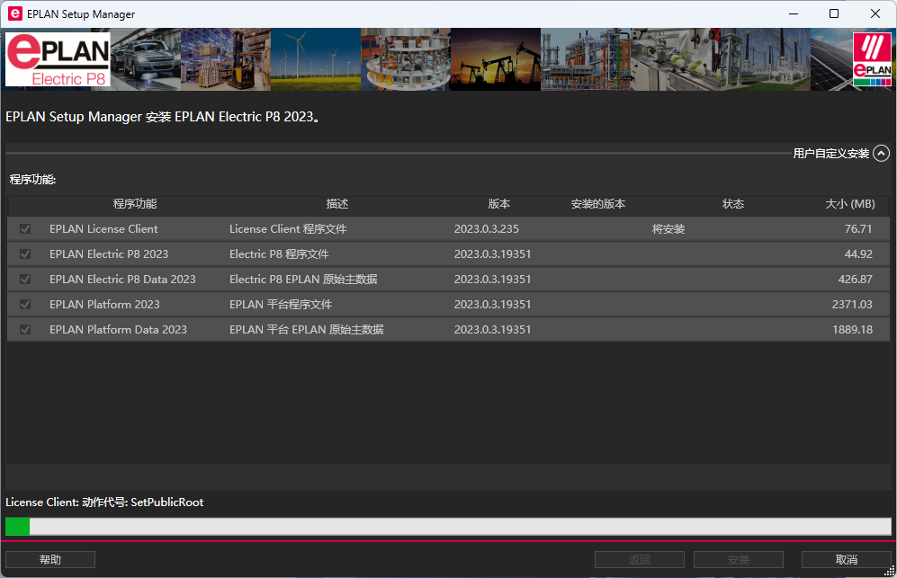The width and height of the screenshot is (897, 578).
Task: Click description Electric P8 EPLAN 原始主数据
Action: [303, 279]
